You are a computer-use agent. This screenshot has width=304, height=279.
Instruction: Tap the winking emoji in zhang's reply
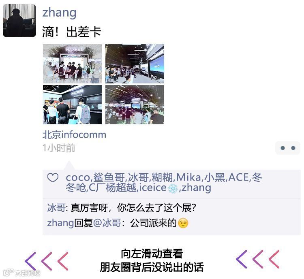pyautogui.click(x=183, y=223)
